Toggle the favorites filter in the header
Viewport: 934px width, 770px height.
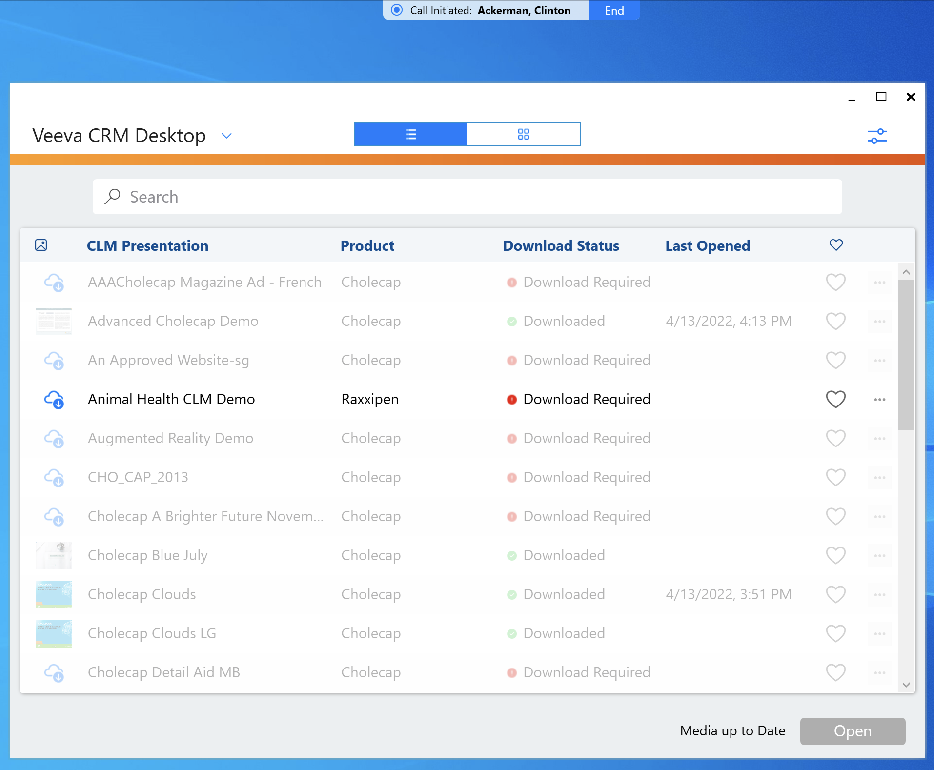835,245
